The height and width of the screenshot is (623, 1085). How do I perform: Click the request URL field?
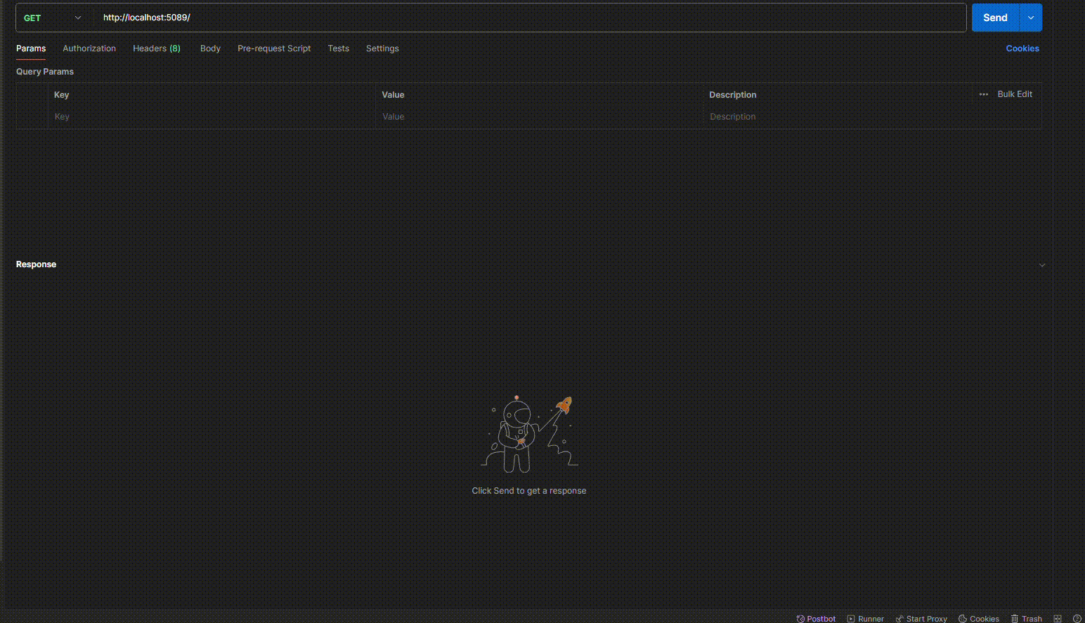tap(530, 18)
